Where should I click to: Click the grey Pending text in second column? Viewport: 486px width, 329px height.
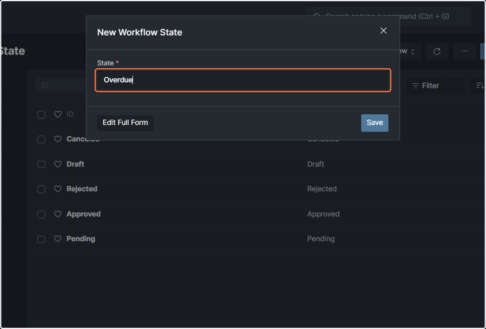click(321, 239)
